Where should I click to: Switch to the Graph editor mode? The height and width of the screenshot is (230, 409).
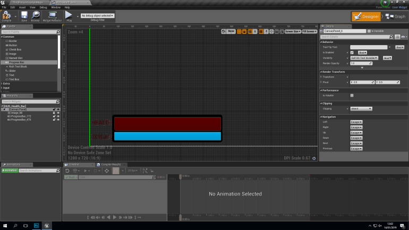[396, 16]
